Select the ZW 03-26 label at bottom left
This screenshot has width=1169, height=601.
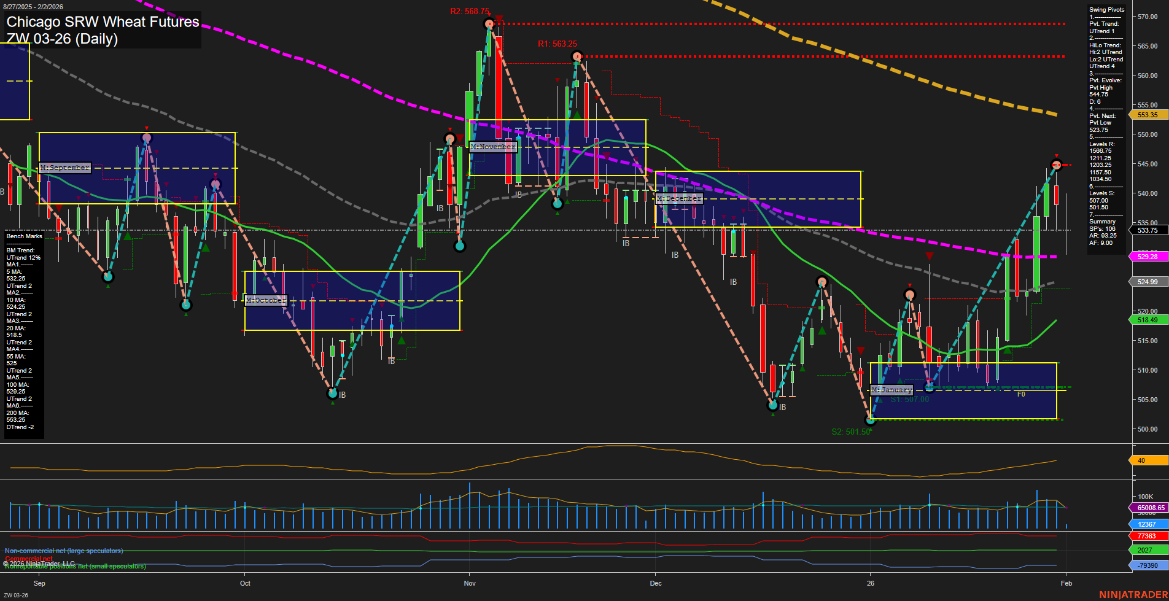pyautogui.click(x=15, y=594)
